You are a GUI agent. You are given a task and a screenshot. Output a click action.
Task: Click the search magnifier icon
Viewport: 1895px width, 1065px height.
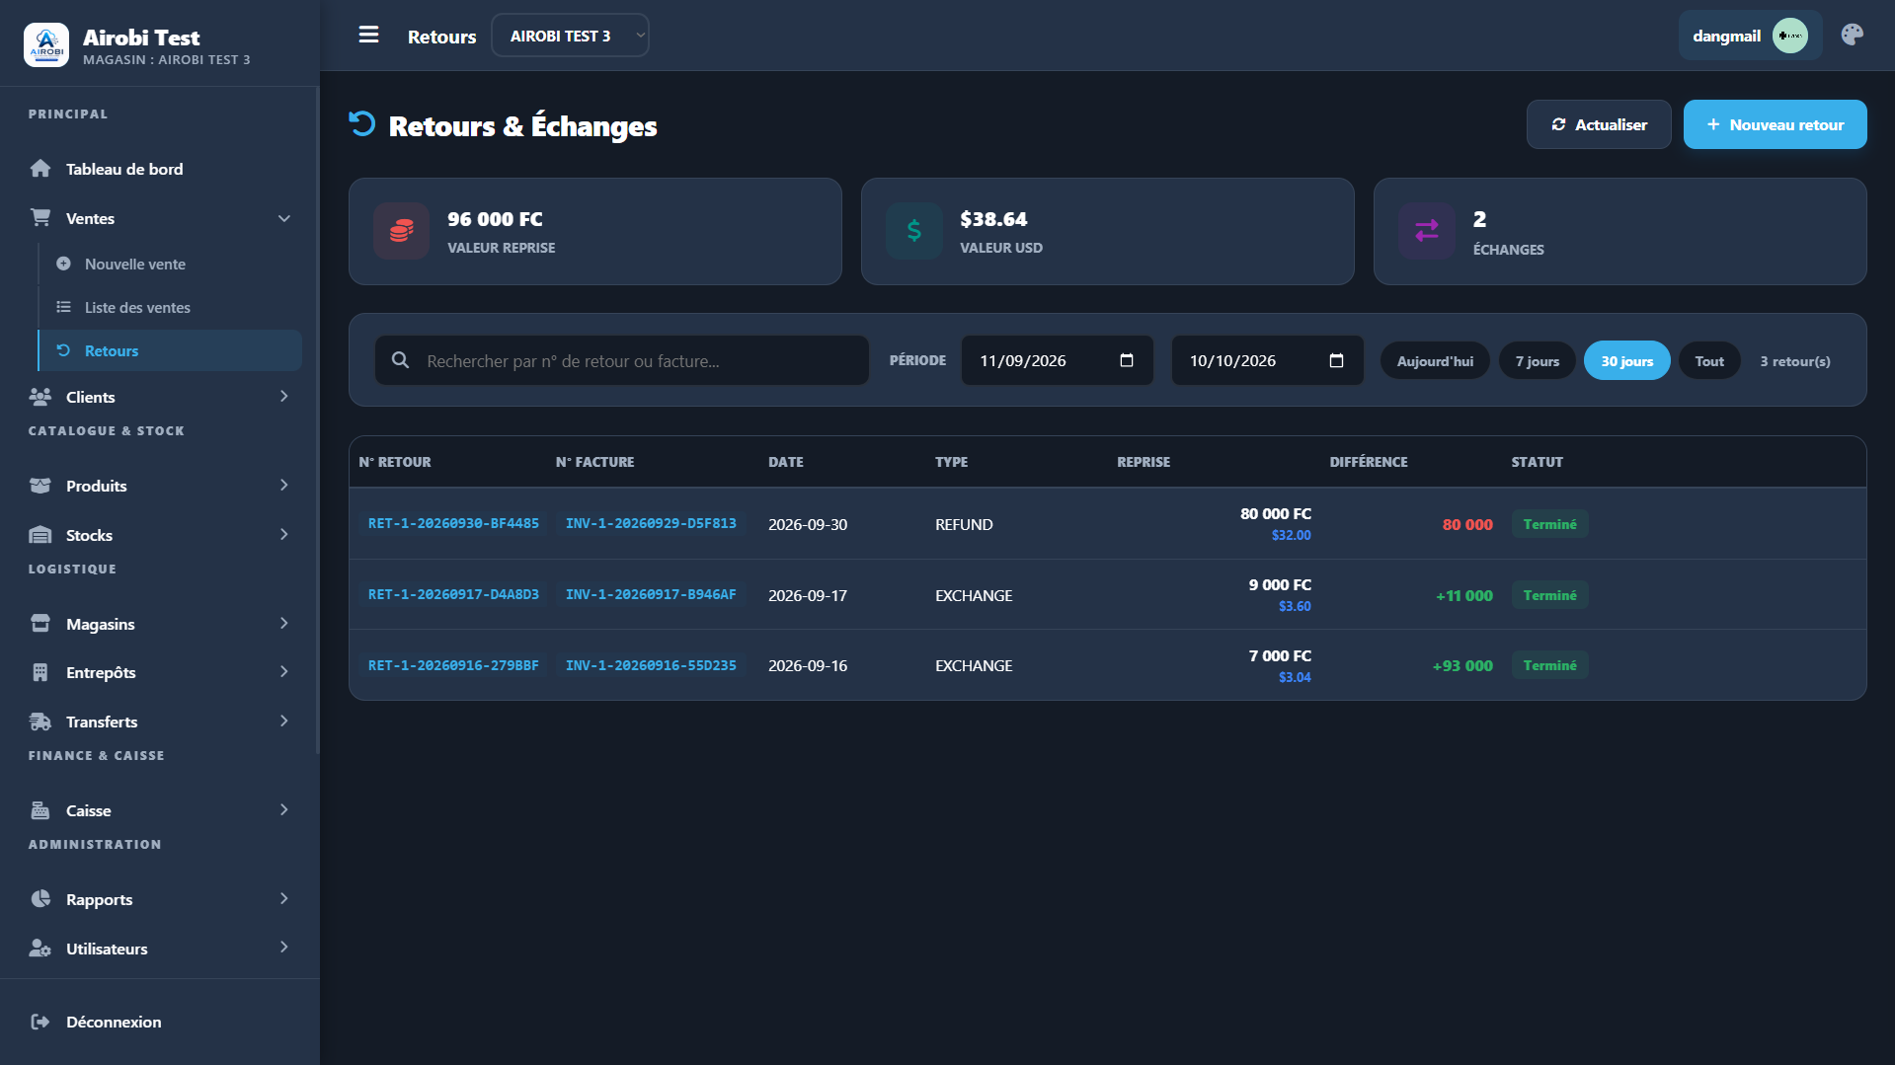(x=400, y=360)
